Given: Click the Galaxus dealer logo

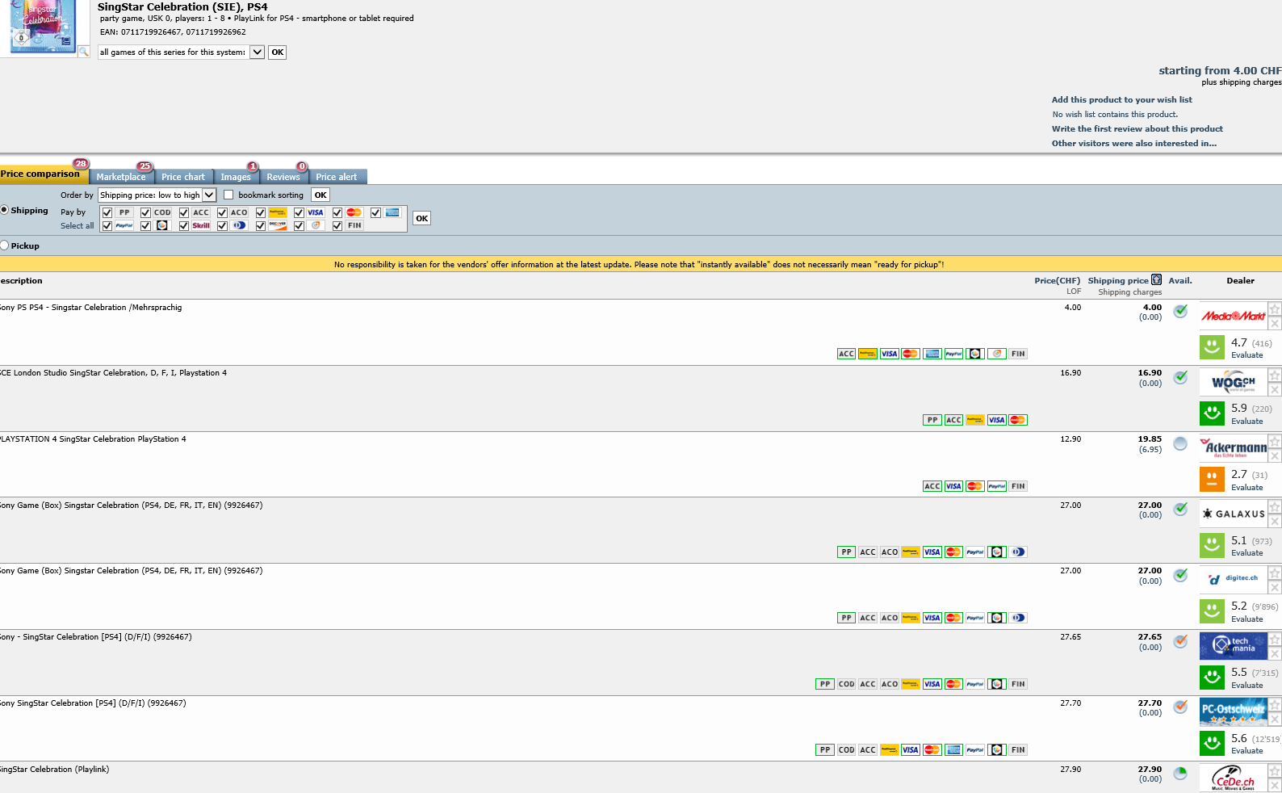Looking at the screenshot, I should 1233,514.
